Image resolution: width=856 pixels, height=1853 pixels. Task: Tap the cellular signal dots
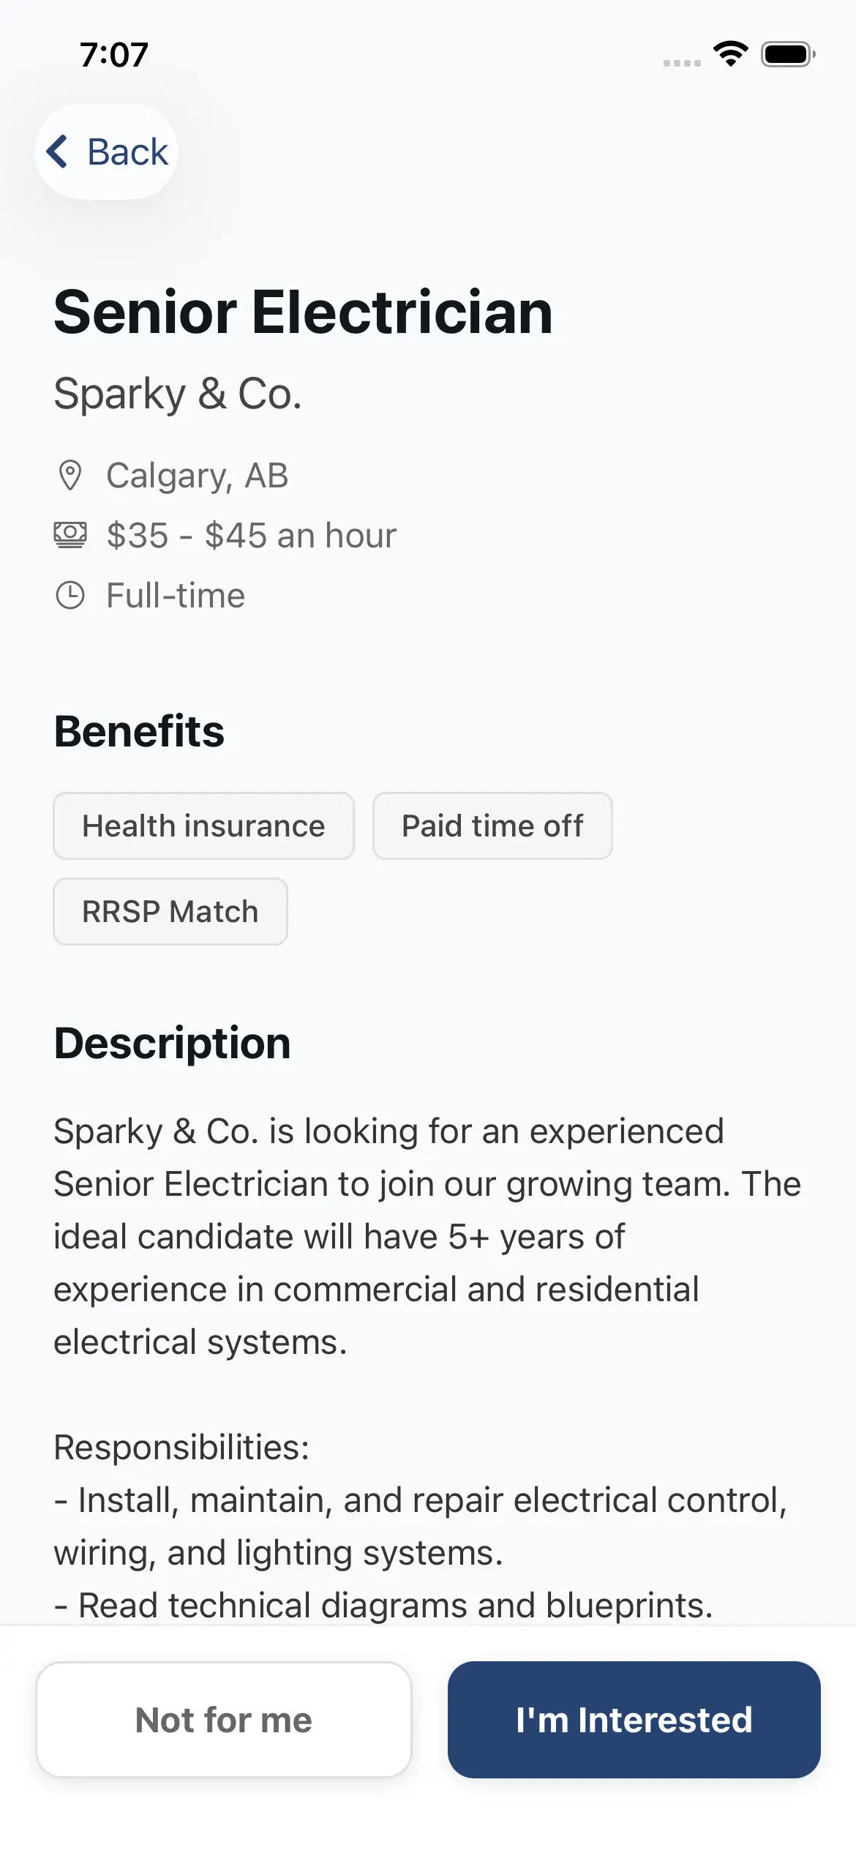point(682,63)
